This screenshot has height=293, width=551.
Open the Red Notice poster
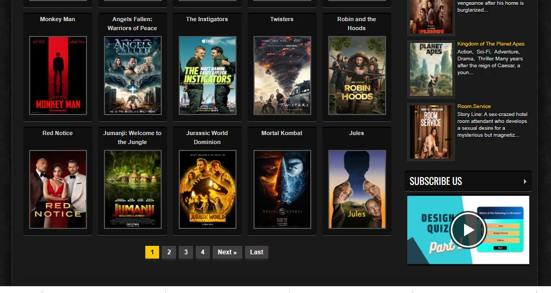(x=58, y=190)
